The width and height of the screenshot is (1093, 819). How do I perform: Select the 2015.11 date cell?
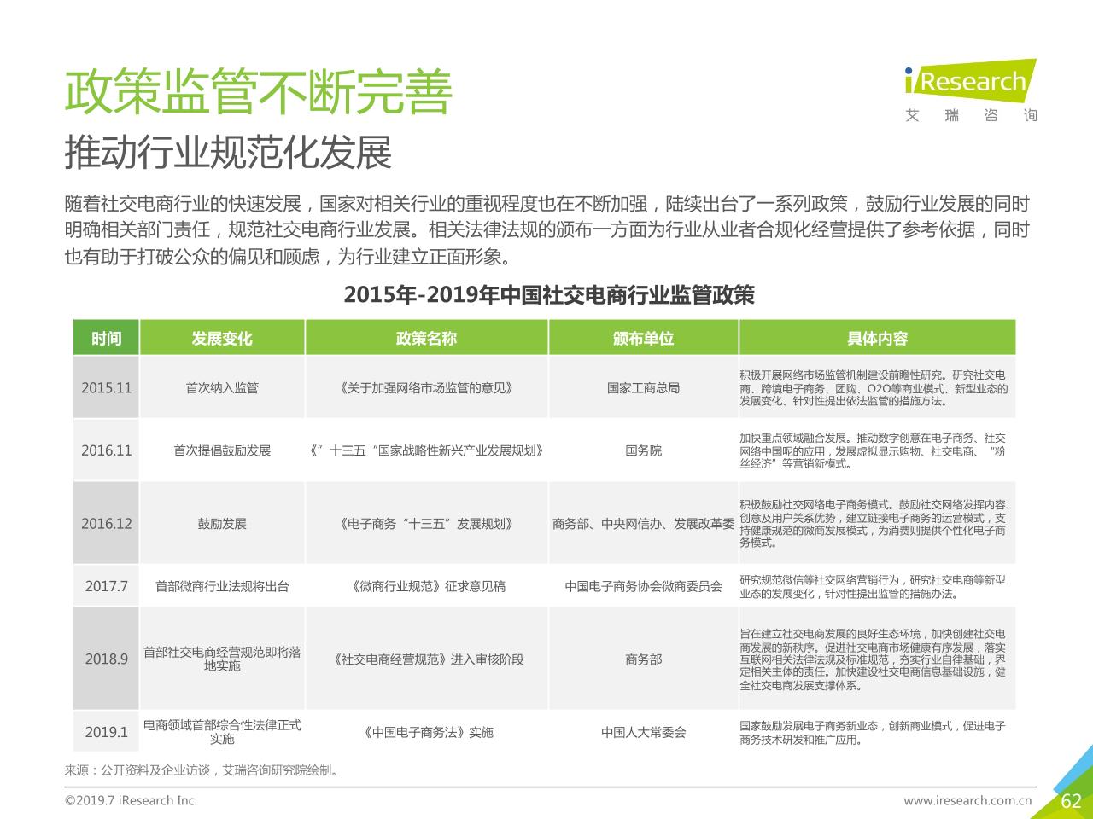[x=106, y=387]
